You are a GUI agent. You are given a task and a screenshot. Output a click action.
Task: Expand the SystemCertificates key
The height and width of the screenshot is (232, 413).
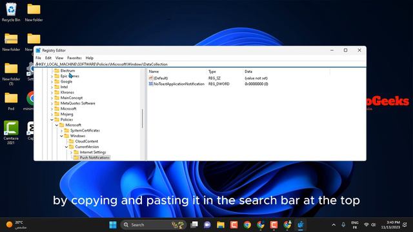pyautogui.click(x=62, y=131)
